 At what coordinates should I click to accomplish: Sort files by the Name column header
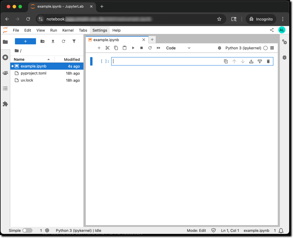[19, 59]
